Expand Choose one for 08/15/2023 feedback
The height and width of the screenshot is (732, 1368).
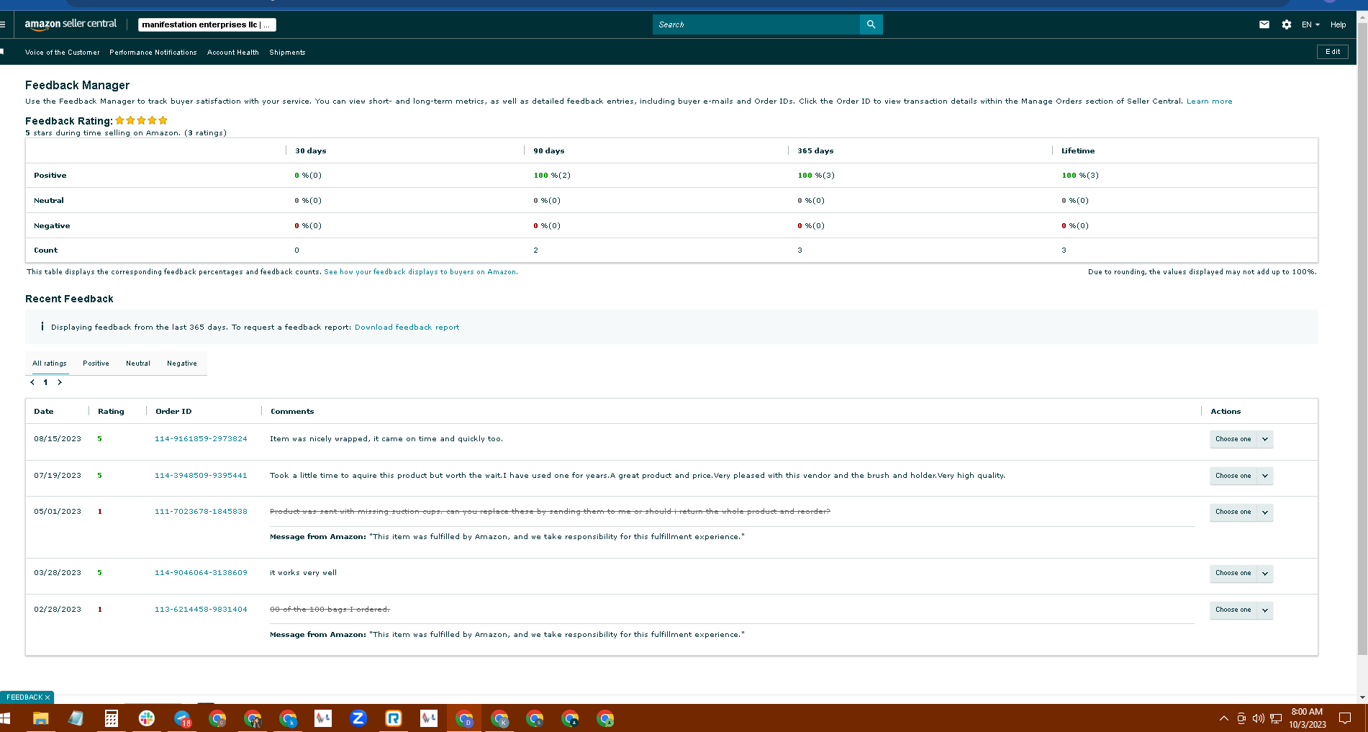pos(1241,439)
